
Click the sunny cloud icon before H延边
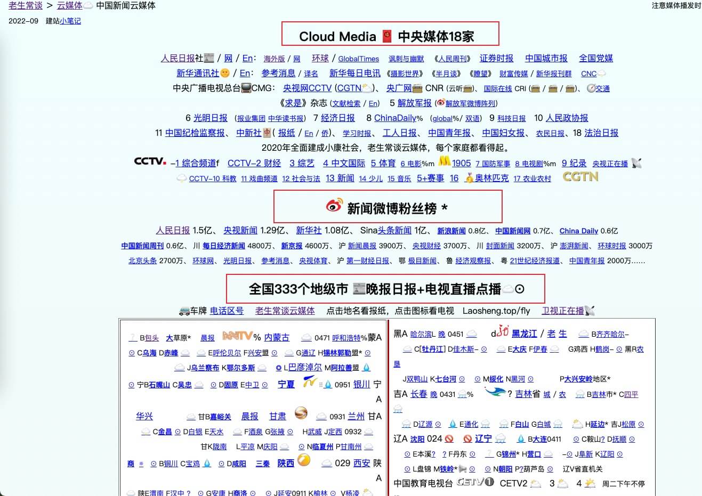coord(577,424)
